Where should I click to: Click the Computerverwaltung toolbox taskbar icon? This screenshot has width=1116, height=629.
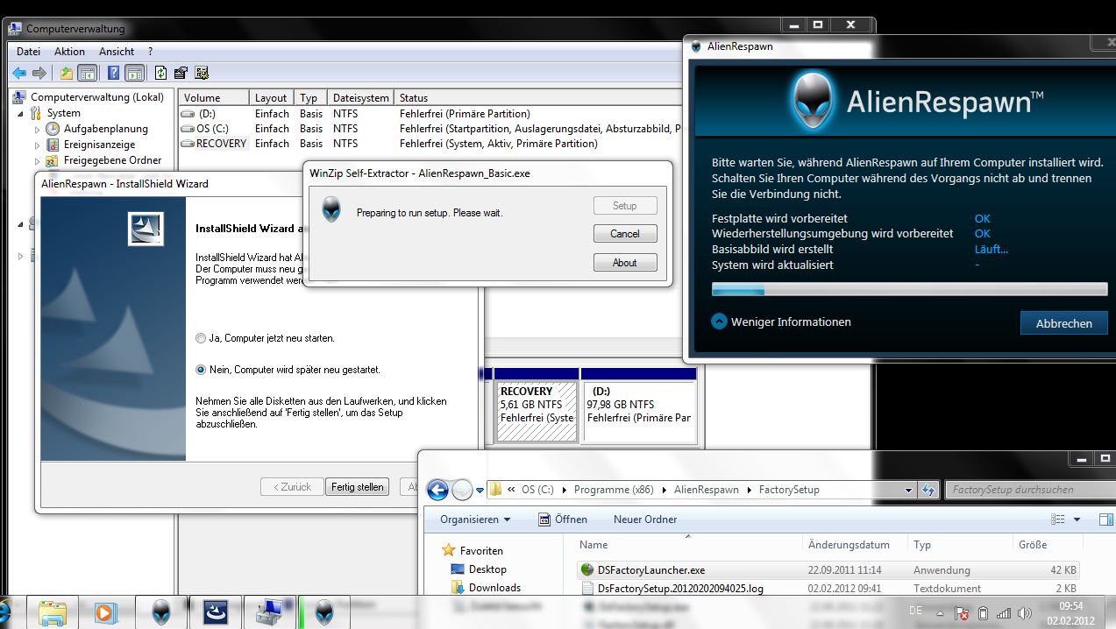(270, 611)
